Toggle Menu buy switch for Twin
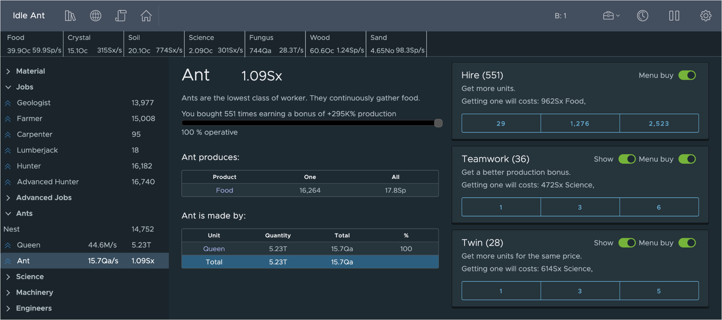The width and height of the screenshot is (722, 320). [687, 243]
